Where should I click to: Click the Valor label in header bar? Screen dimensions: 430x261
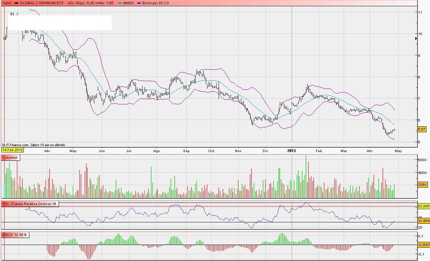(7, 3)
